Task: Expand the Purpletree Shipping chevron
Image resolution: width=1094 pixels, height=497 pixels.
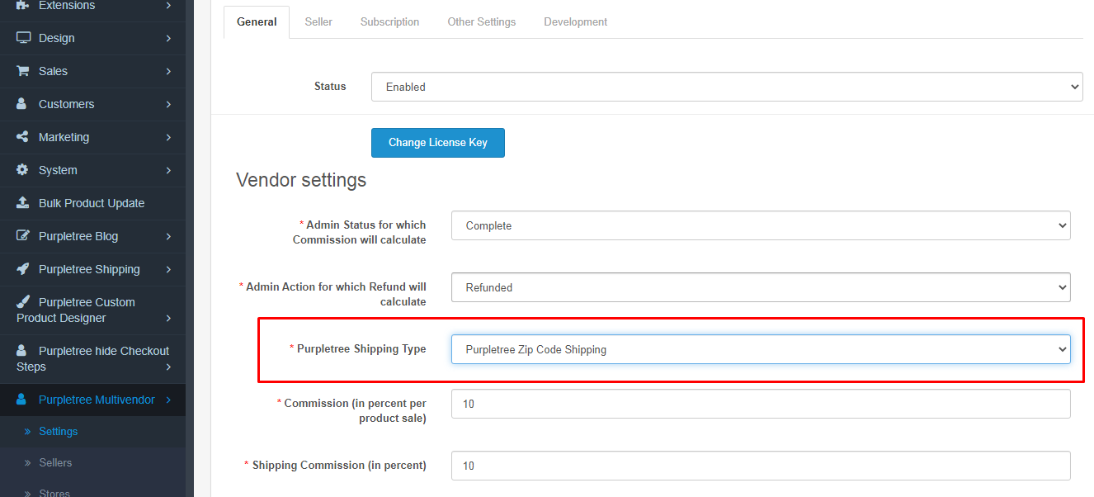Action: coord(168,269)
